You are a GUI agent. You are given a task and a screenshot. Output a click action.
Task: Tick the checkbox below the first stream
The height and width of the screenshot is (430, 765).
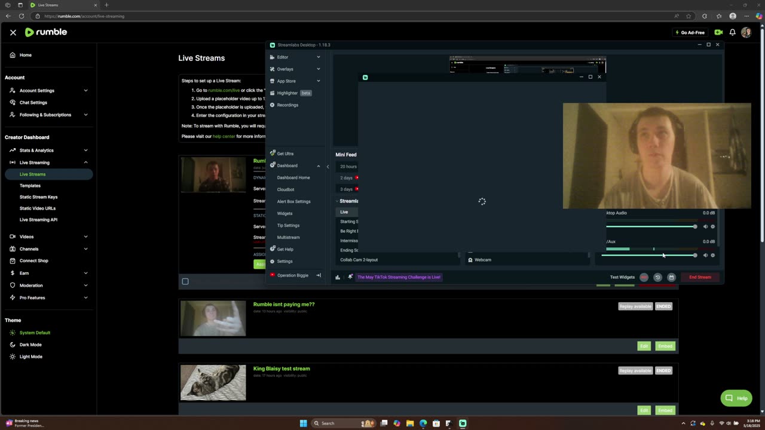[185, 281]
